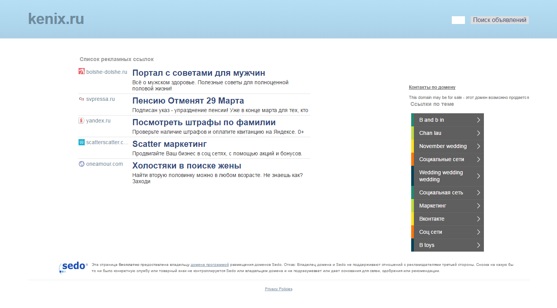Click the chevron arrow on 'Chan lau'
The height and width of the screenshot is (308, 557).
point(478,133)
